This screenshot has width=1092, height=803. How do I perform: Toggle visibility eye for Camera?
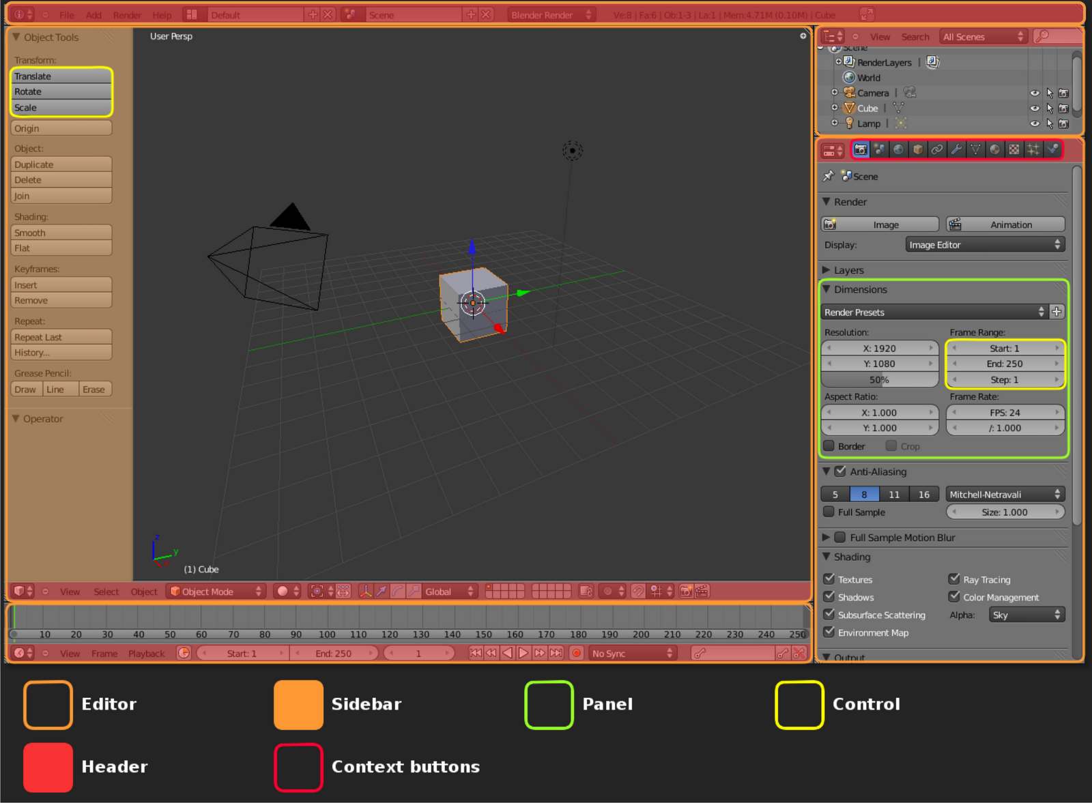(1035, 93)
